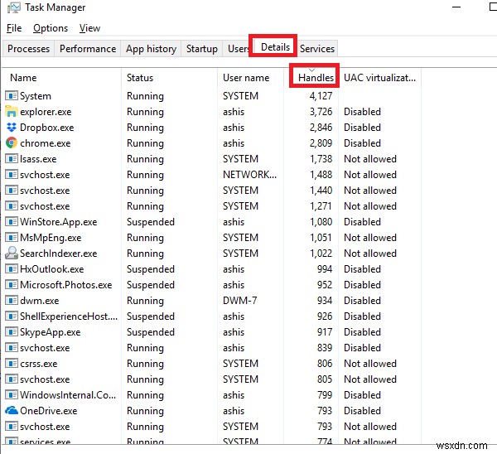Open the Options menu

pyautogui.click(x=51, y=28)
